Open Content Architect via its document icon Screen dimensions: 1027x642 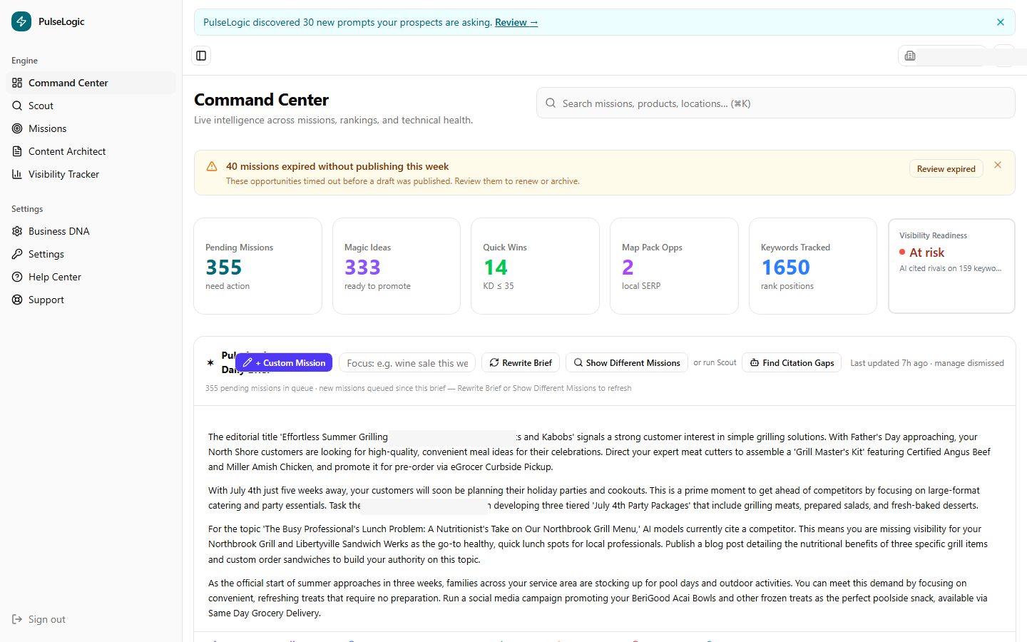click(17, 151)
